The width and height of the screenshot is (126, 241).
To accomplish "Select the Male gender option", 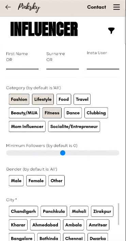I will pos(16,181).
